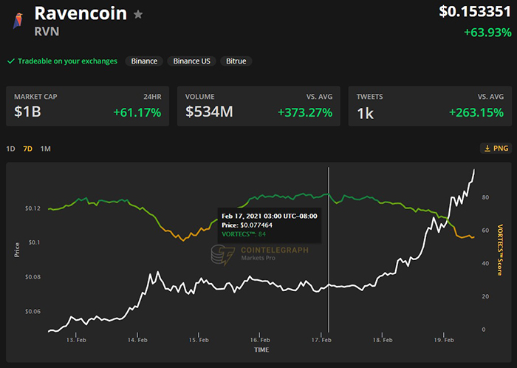Click the green tradeable checkmark icon

pyautogui.click(x=10, y=61)
